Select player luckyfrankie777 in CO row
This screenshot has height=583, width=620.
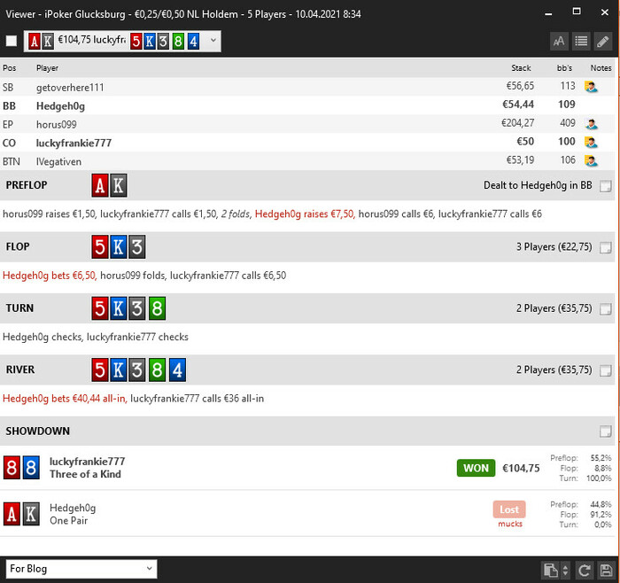point(307,143)
